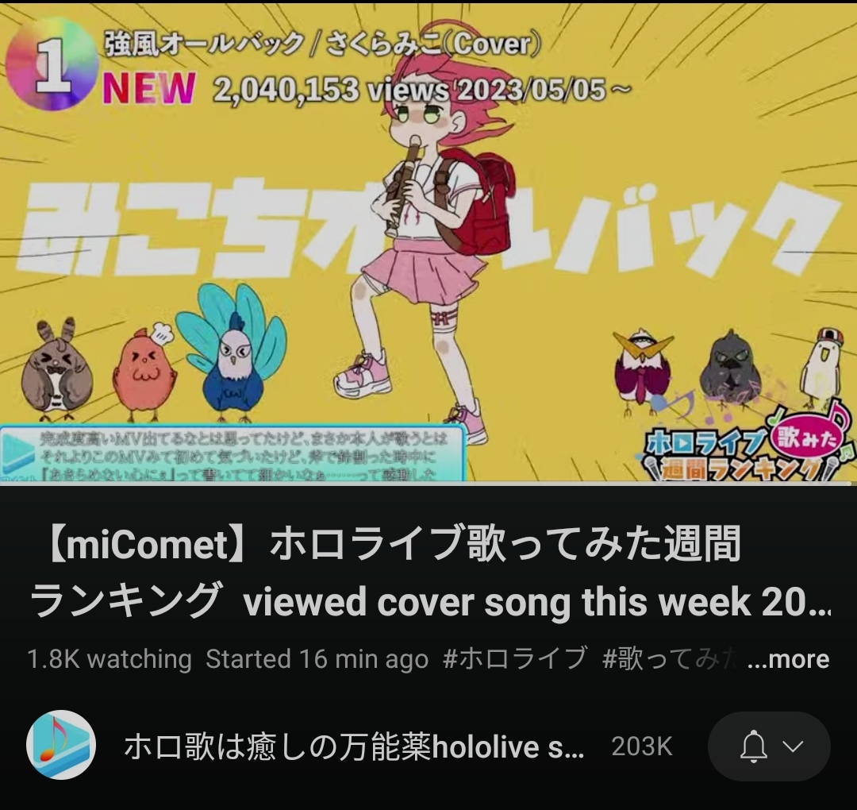Expand the chevron next to the bell
The height and width of the screenshot is (810, 857).
(x=793, y=746)
